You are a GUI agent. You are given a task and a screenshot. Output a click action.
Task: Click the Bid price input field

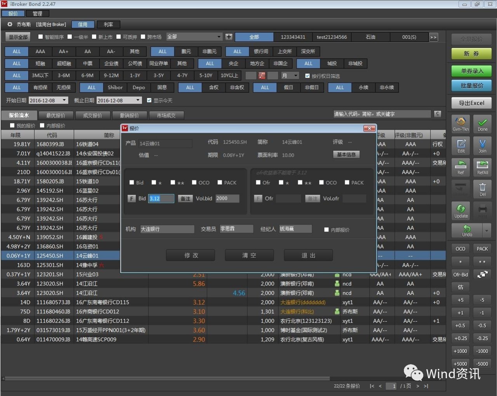[161, 199]
